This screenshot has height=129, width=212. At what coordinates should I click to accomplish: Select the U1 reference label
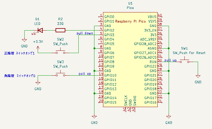pyautogui.click(x=130, y=3)
